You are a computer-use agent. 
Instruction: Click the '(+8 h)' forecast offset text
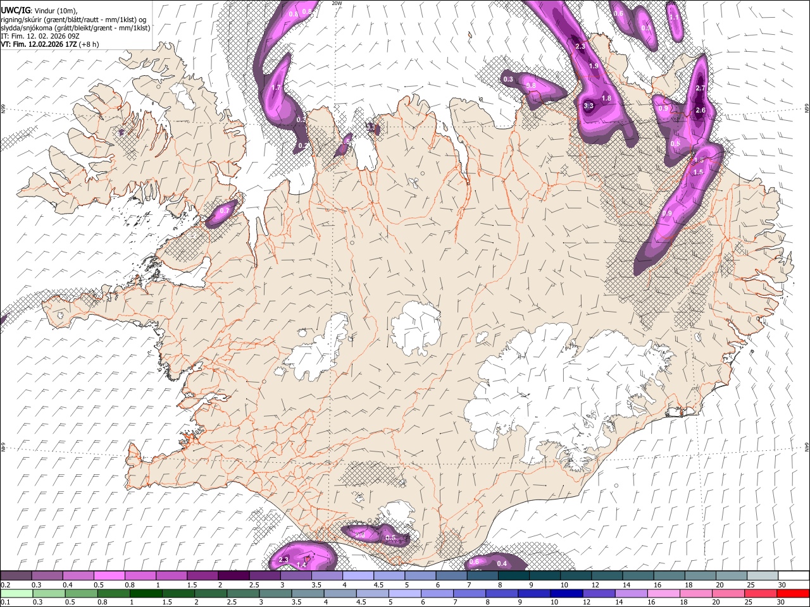(90, 45)
